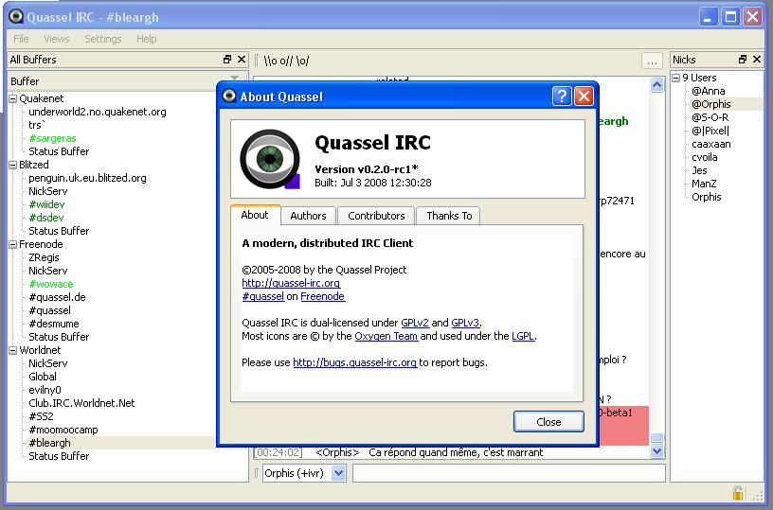Select @Anna in the nick list
The image size is (773, 510).
[x=708, y=91]
